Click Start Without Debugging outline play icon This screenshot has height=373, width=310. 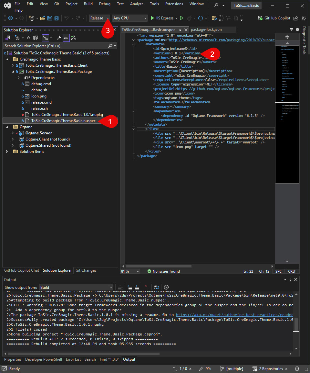click(182, 18)
